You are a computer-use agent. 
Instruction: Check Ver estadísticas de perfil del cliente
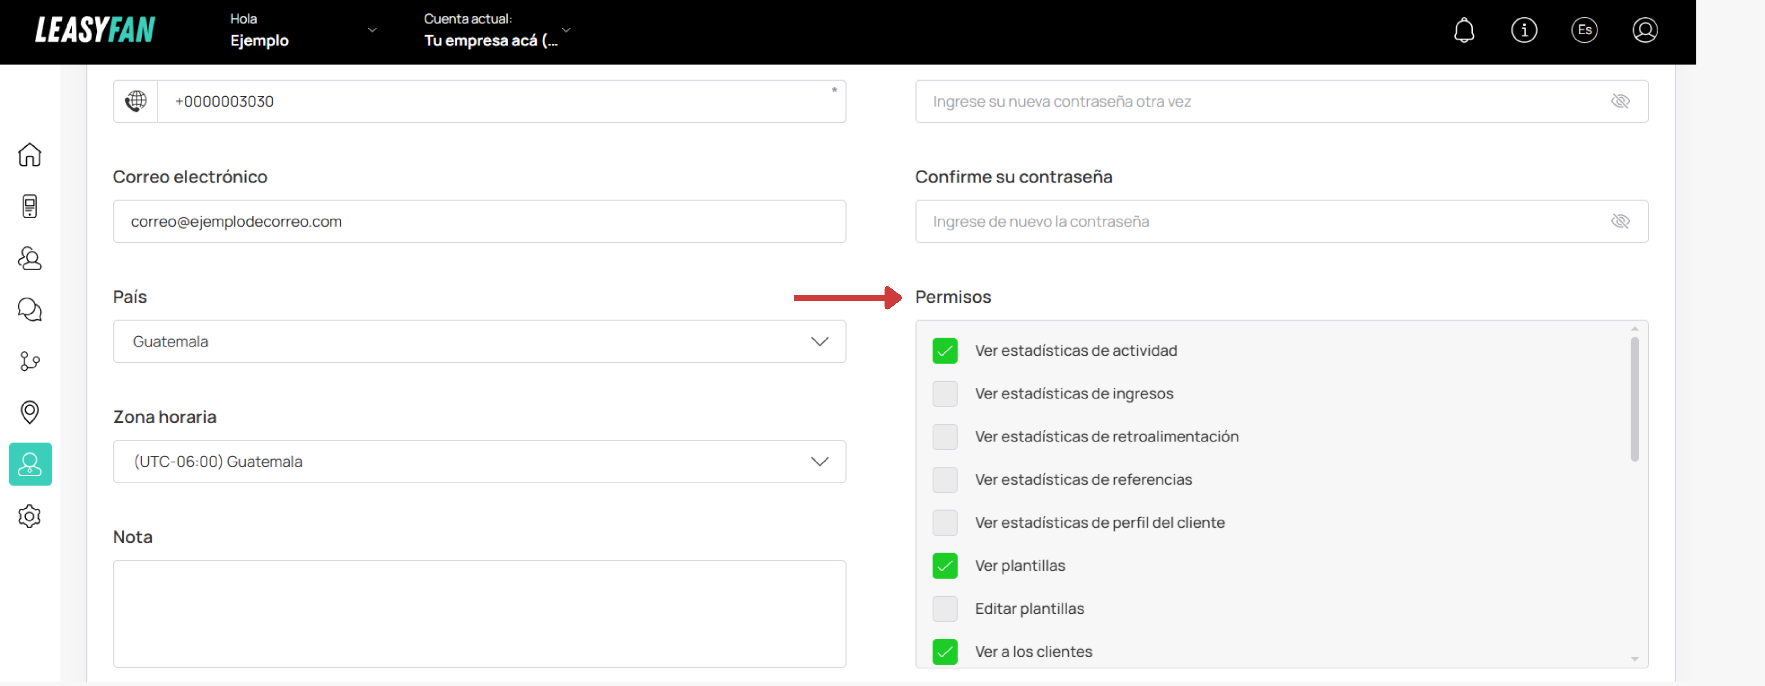click(945, 523)
